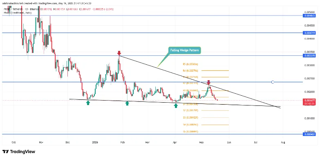Click the May date on time axis

201,143
